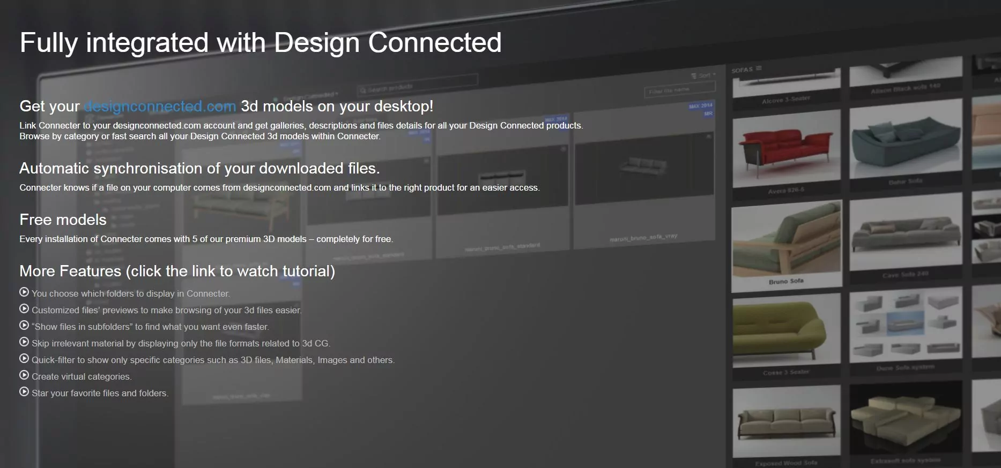The height and width of the screenshot is (468, 1001).
Task: Open the hamburger menu beside SOFAS
Action: 759,69
